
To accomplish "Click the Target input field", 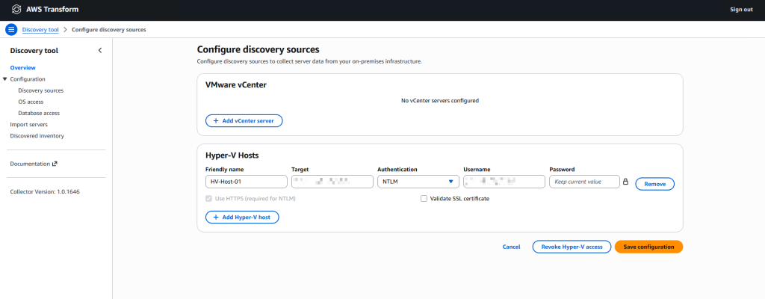I will coord(332,182).
